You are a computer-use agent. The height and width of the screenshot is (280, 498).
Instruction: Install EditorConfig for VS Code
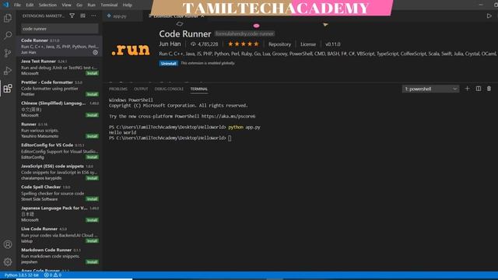coord(92,157)
